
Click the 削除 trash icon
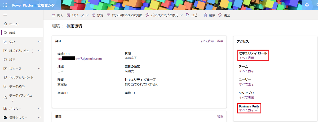click(205, 15)
